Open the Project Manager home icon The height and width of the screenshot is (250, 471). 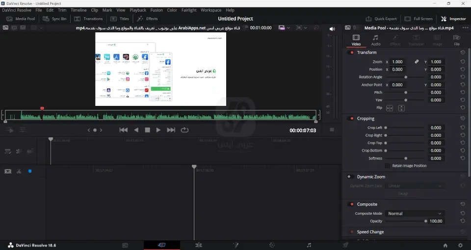445,245
